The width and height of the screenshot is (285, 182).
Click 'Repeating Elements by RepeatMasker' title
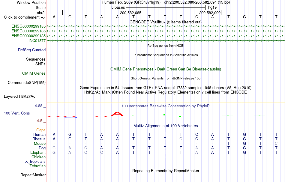click(x=166, y=171)
